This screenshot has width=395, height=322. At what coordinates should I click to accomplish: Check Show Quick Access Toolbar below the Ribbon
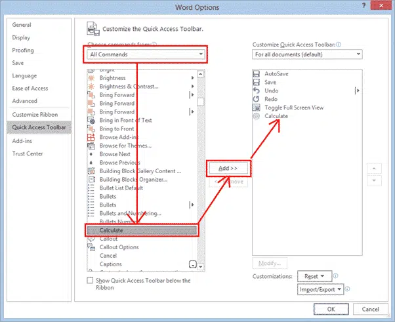(90, 281)
